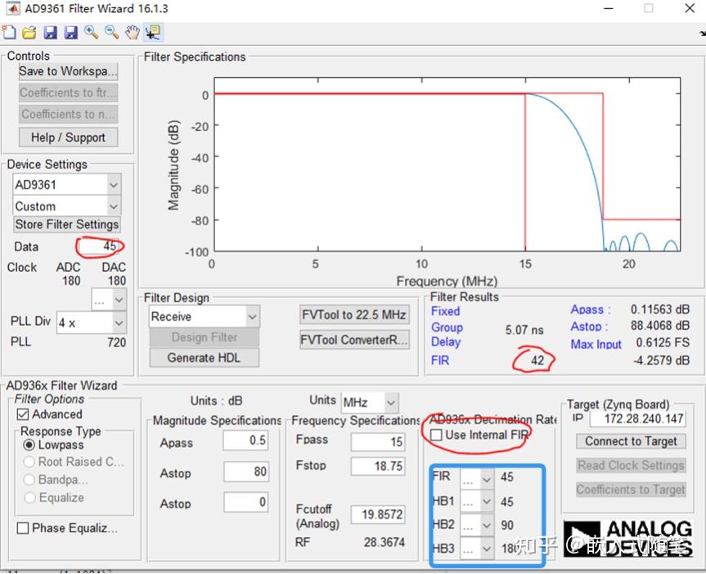Click the Astop field showing 0

click(246, 502)
